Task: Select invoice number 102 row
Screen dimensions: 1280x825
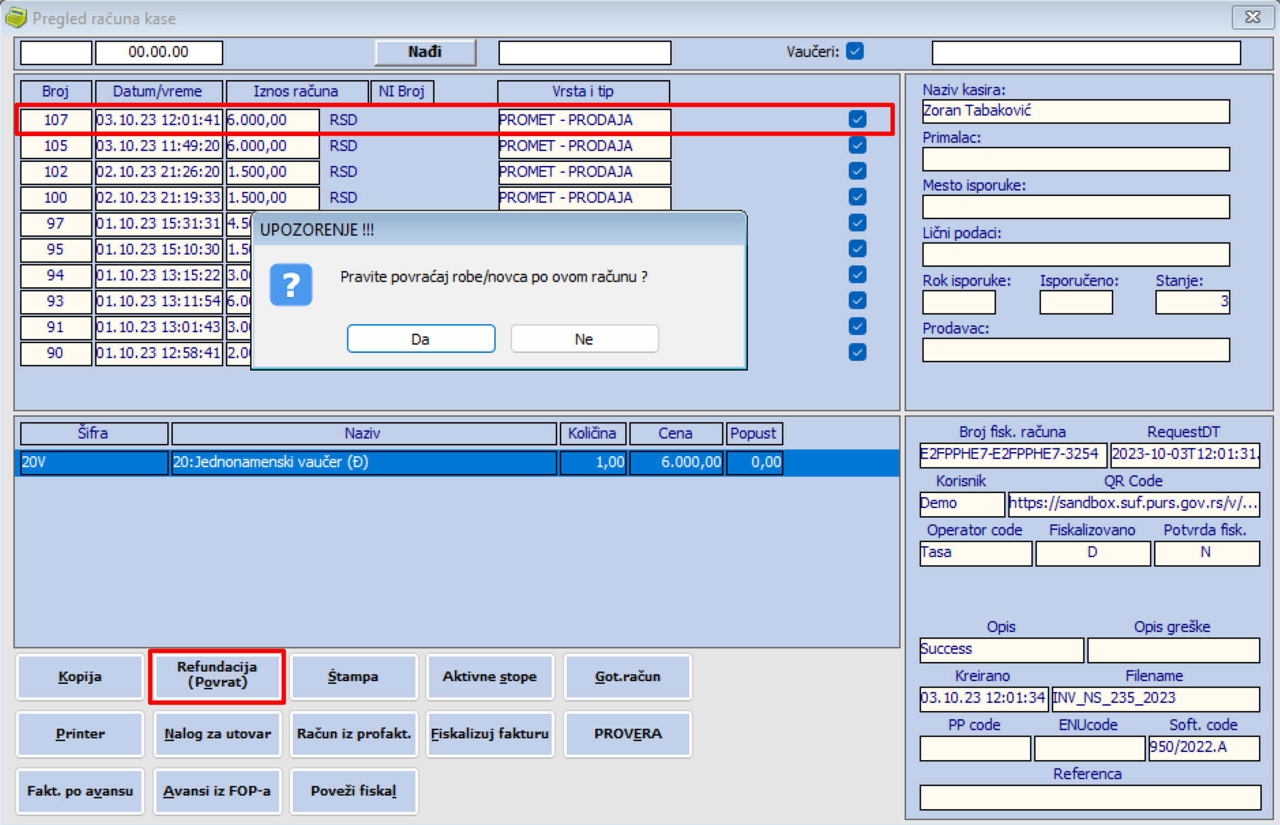Action: point(56,172)
